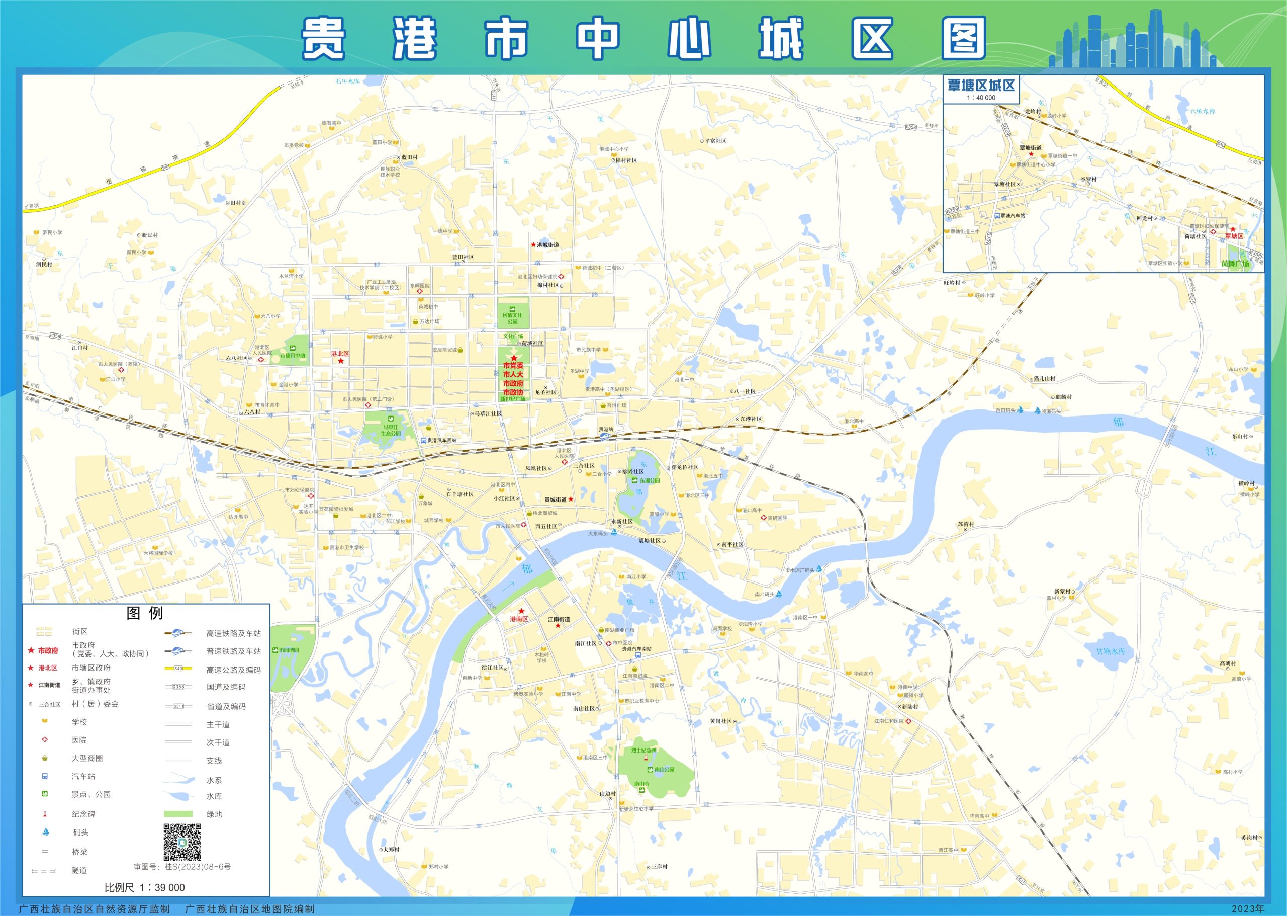Click the park icon above 马草江生态公园
The image size is (1287, 916).
pyautogui.click(x=390, y=419)
